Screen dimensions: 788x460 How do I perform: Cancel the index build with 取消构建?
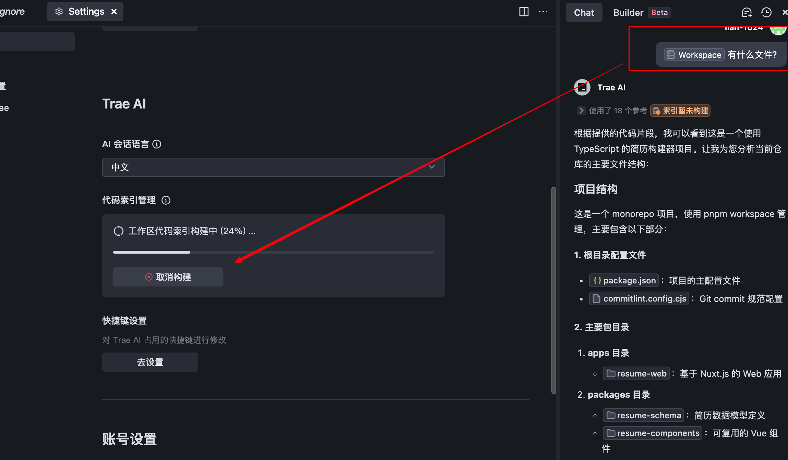pyautogui.click(x=168, y=277)
